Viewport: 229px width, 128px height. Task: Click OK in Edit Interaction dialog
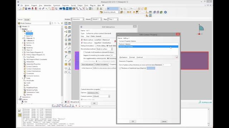pyautogui.click(x=94, y=103)
